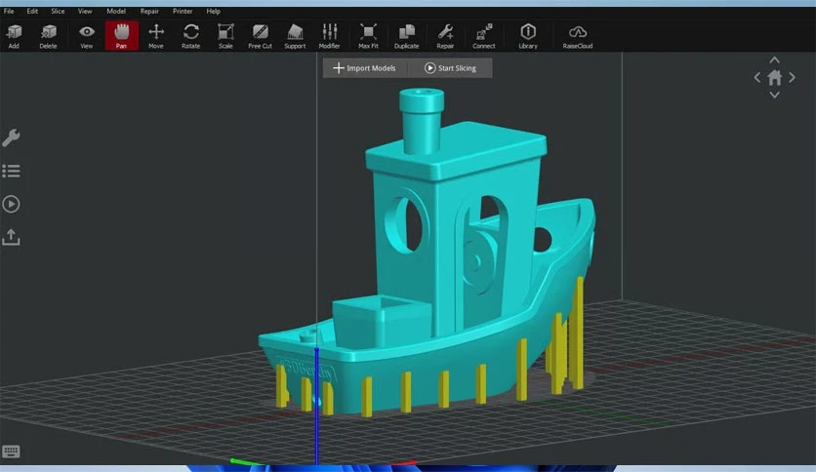Rotate view right with the right arrow

point(792,78)
